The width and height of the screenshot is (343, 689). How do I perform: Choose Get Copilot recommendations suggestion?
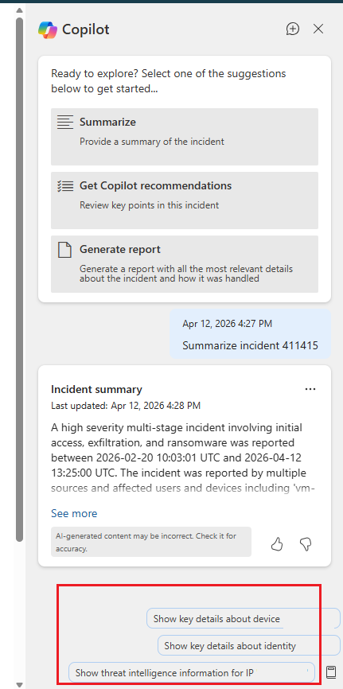[x=185, y=200]
